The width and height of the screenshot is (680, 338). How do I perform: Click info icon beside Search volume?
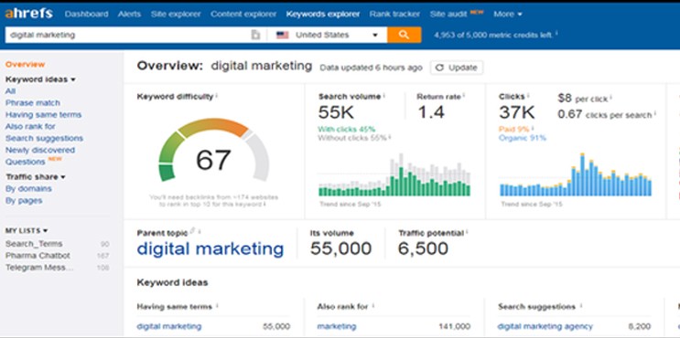(x=384, y=96)
